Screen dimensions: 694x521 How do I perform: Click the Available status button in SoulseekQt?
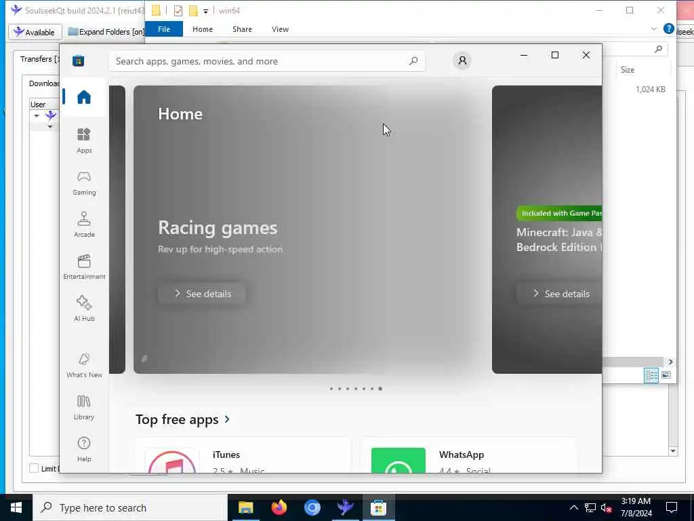(x=35, y=32)
